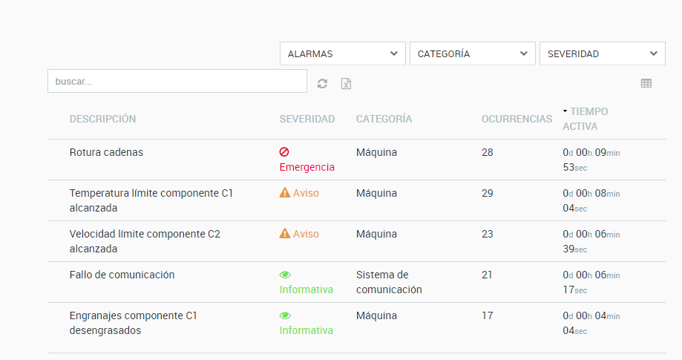Click the eye icon for Engranajes componente C1
The width and height of the screenshot is (682, 360).
coord(284,315)
